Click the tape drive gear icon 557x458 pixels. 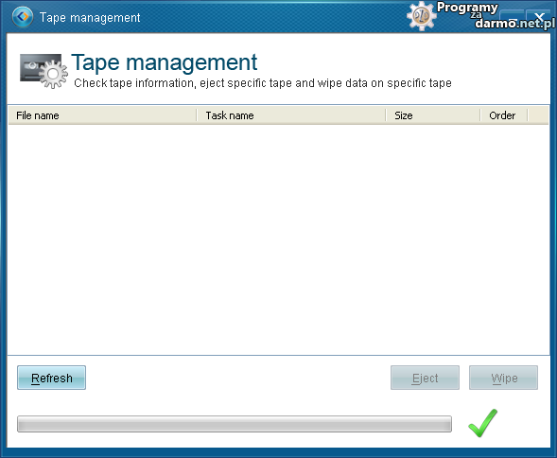tap(44, 71)
